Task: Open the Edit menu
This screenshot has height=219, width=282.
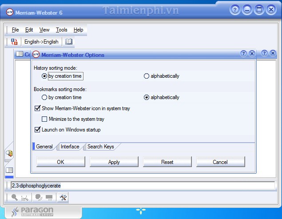Action: [x=29, y=30]
